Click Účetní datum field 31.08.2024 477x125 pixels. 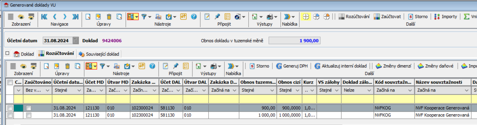pyautogui.click(x=58, y=41)
